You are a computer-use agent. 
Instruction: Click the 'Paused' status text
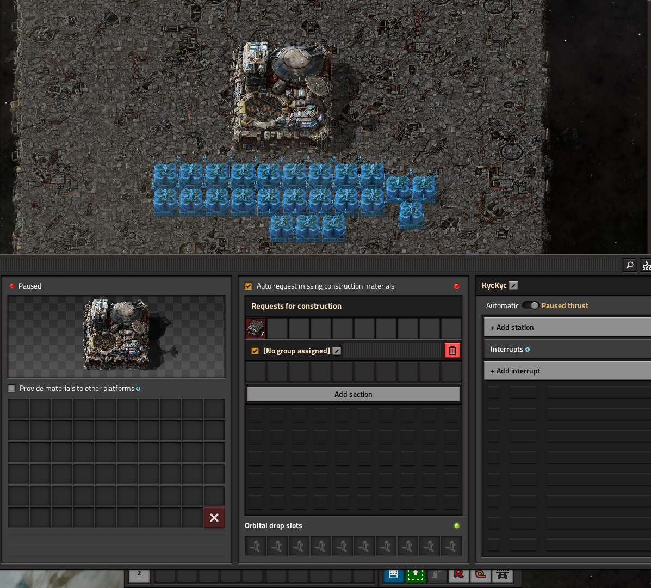point(30,286)
